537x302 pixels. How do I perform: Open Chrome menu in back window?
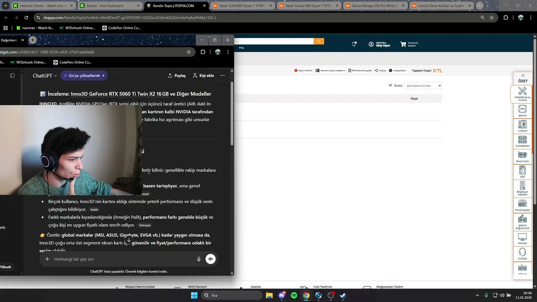click(x=531, y=18)
